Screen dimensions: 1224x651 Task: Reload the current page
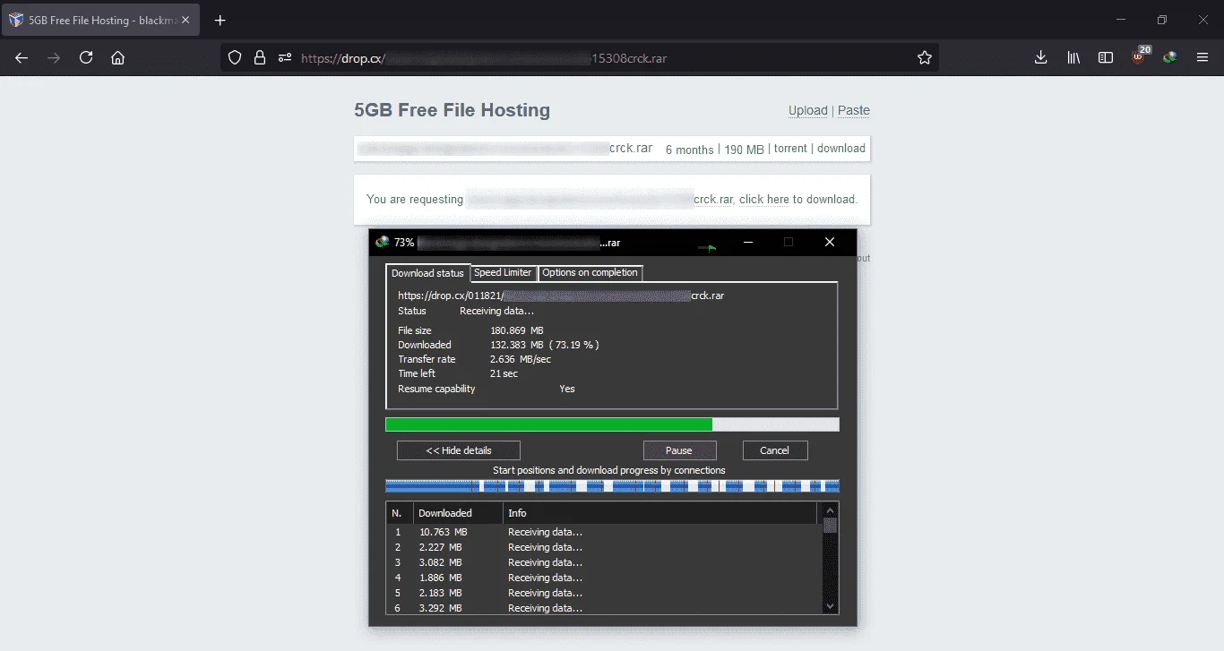(x=86, y=57)
